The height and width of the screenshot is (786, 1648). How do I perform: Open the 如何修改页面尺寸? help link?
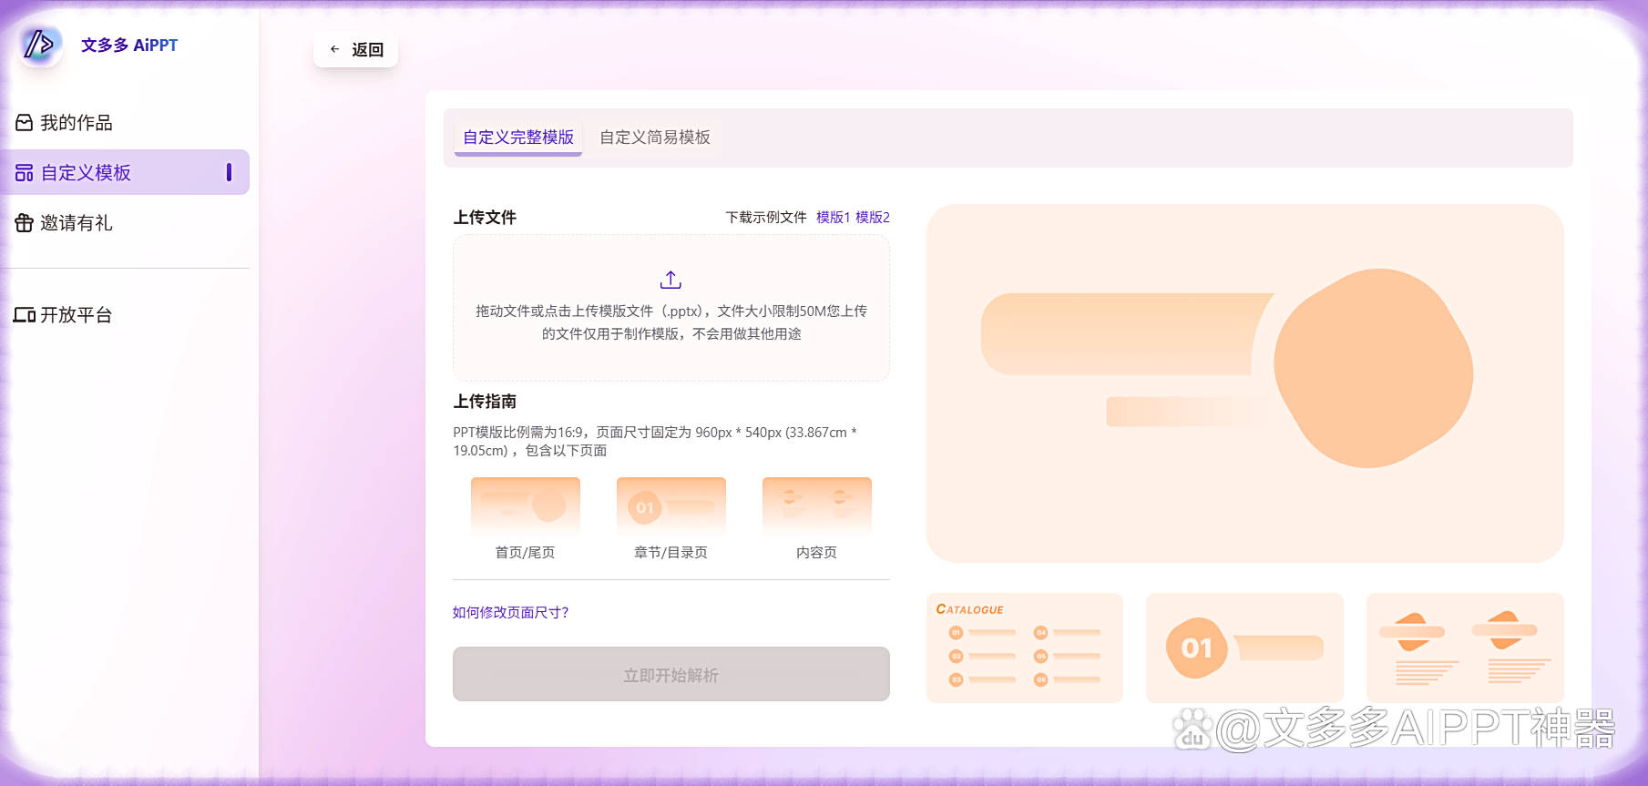click(x=510, y=612)
